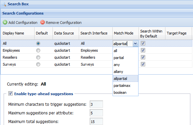The width and height of the screenshot is (193, 125).
Task: Select the Default radio for Employees
Action: (38, 50)
